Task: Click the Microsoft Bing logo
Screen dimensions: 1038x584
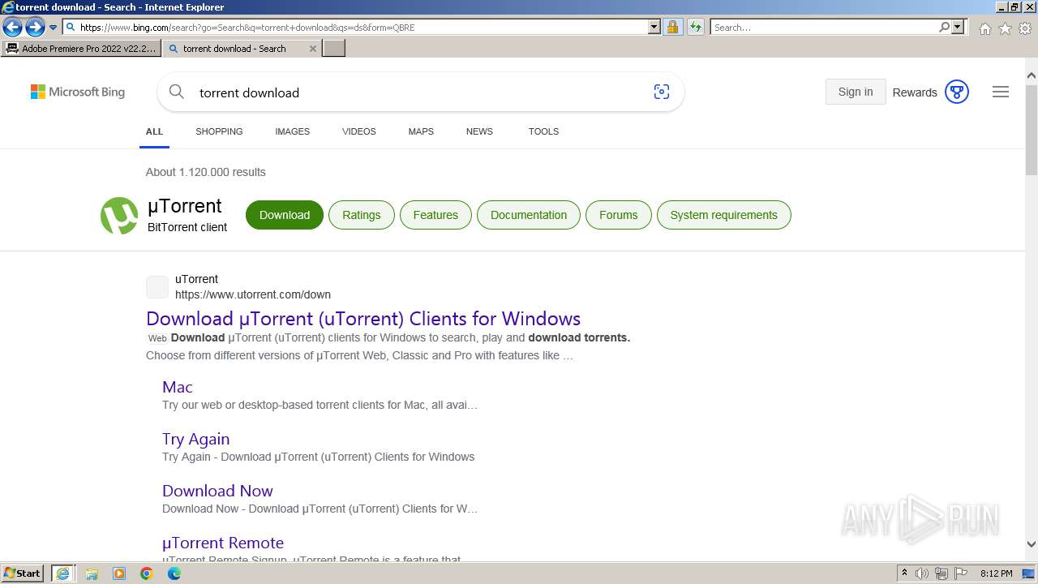Action: (78, 92)
